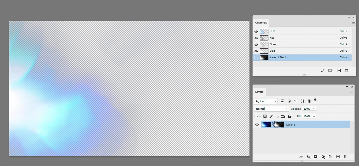The image size is (359, 166).
Task: Load channel as selection in Channels panel
Action: [322, 70]
